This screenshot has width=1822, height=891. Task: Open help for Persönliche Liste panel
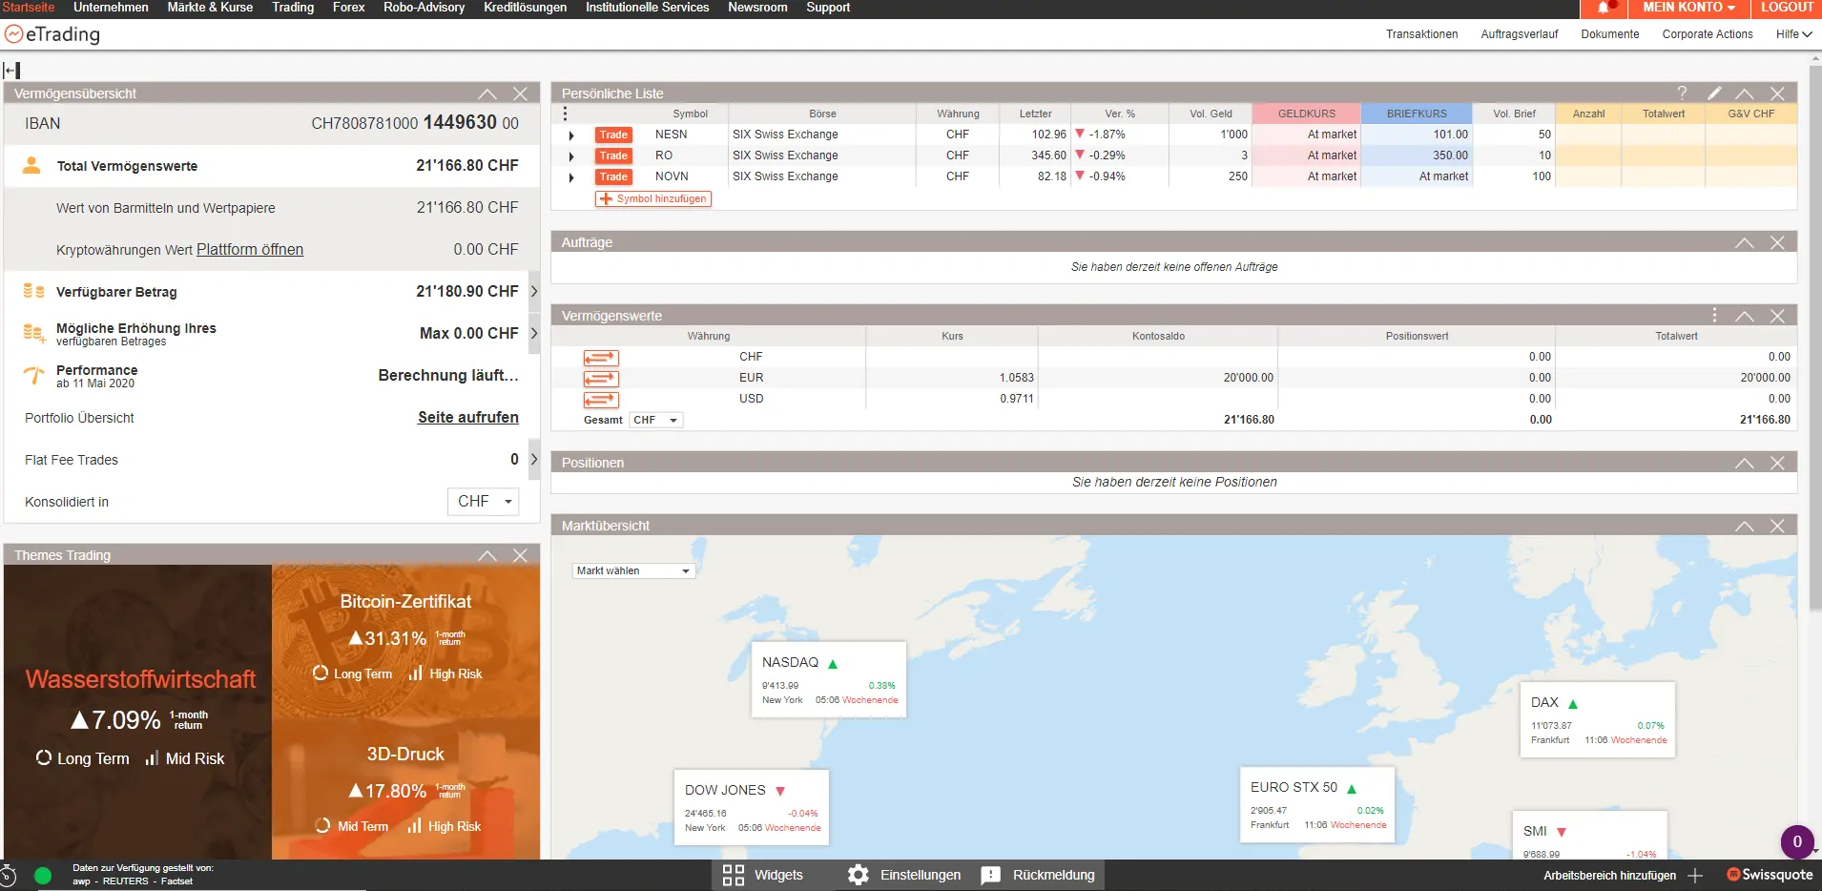click(x=1682, y=93)
